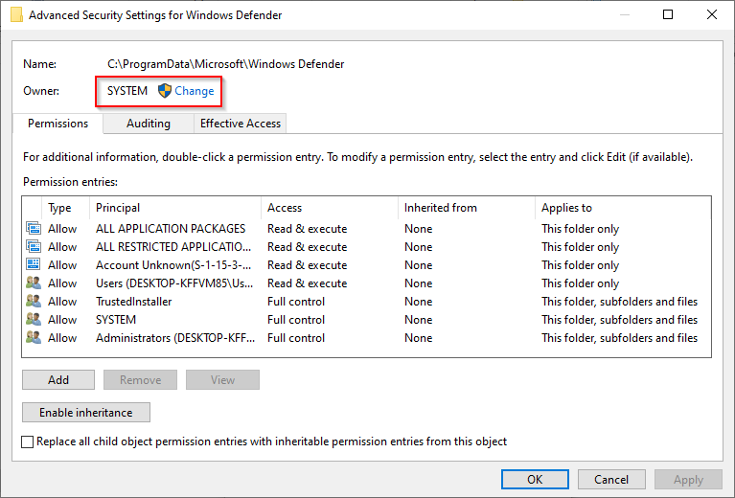
Task: Click the Change owner link
Action: point(195,91)
